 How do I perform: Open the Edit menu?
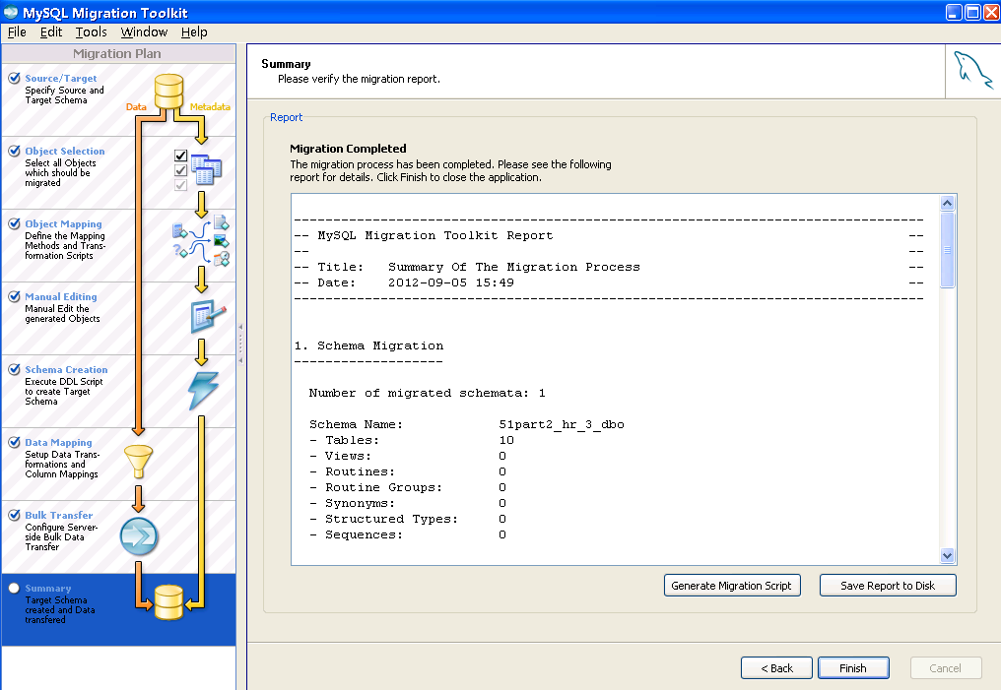51,31
